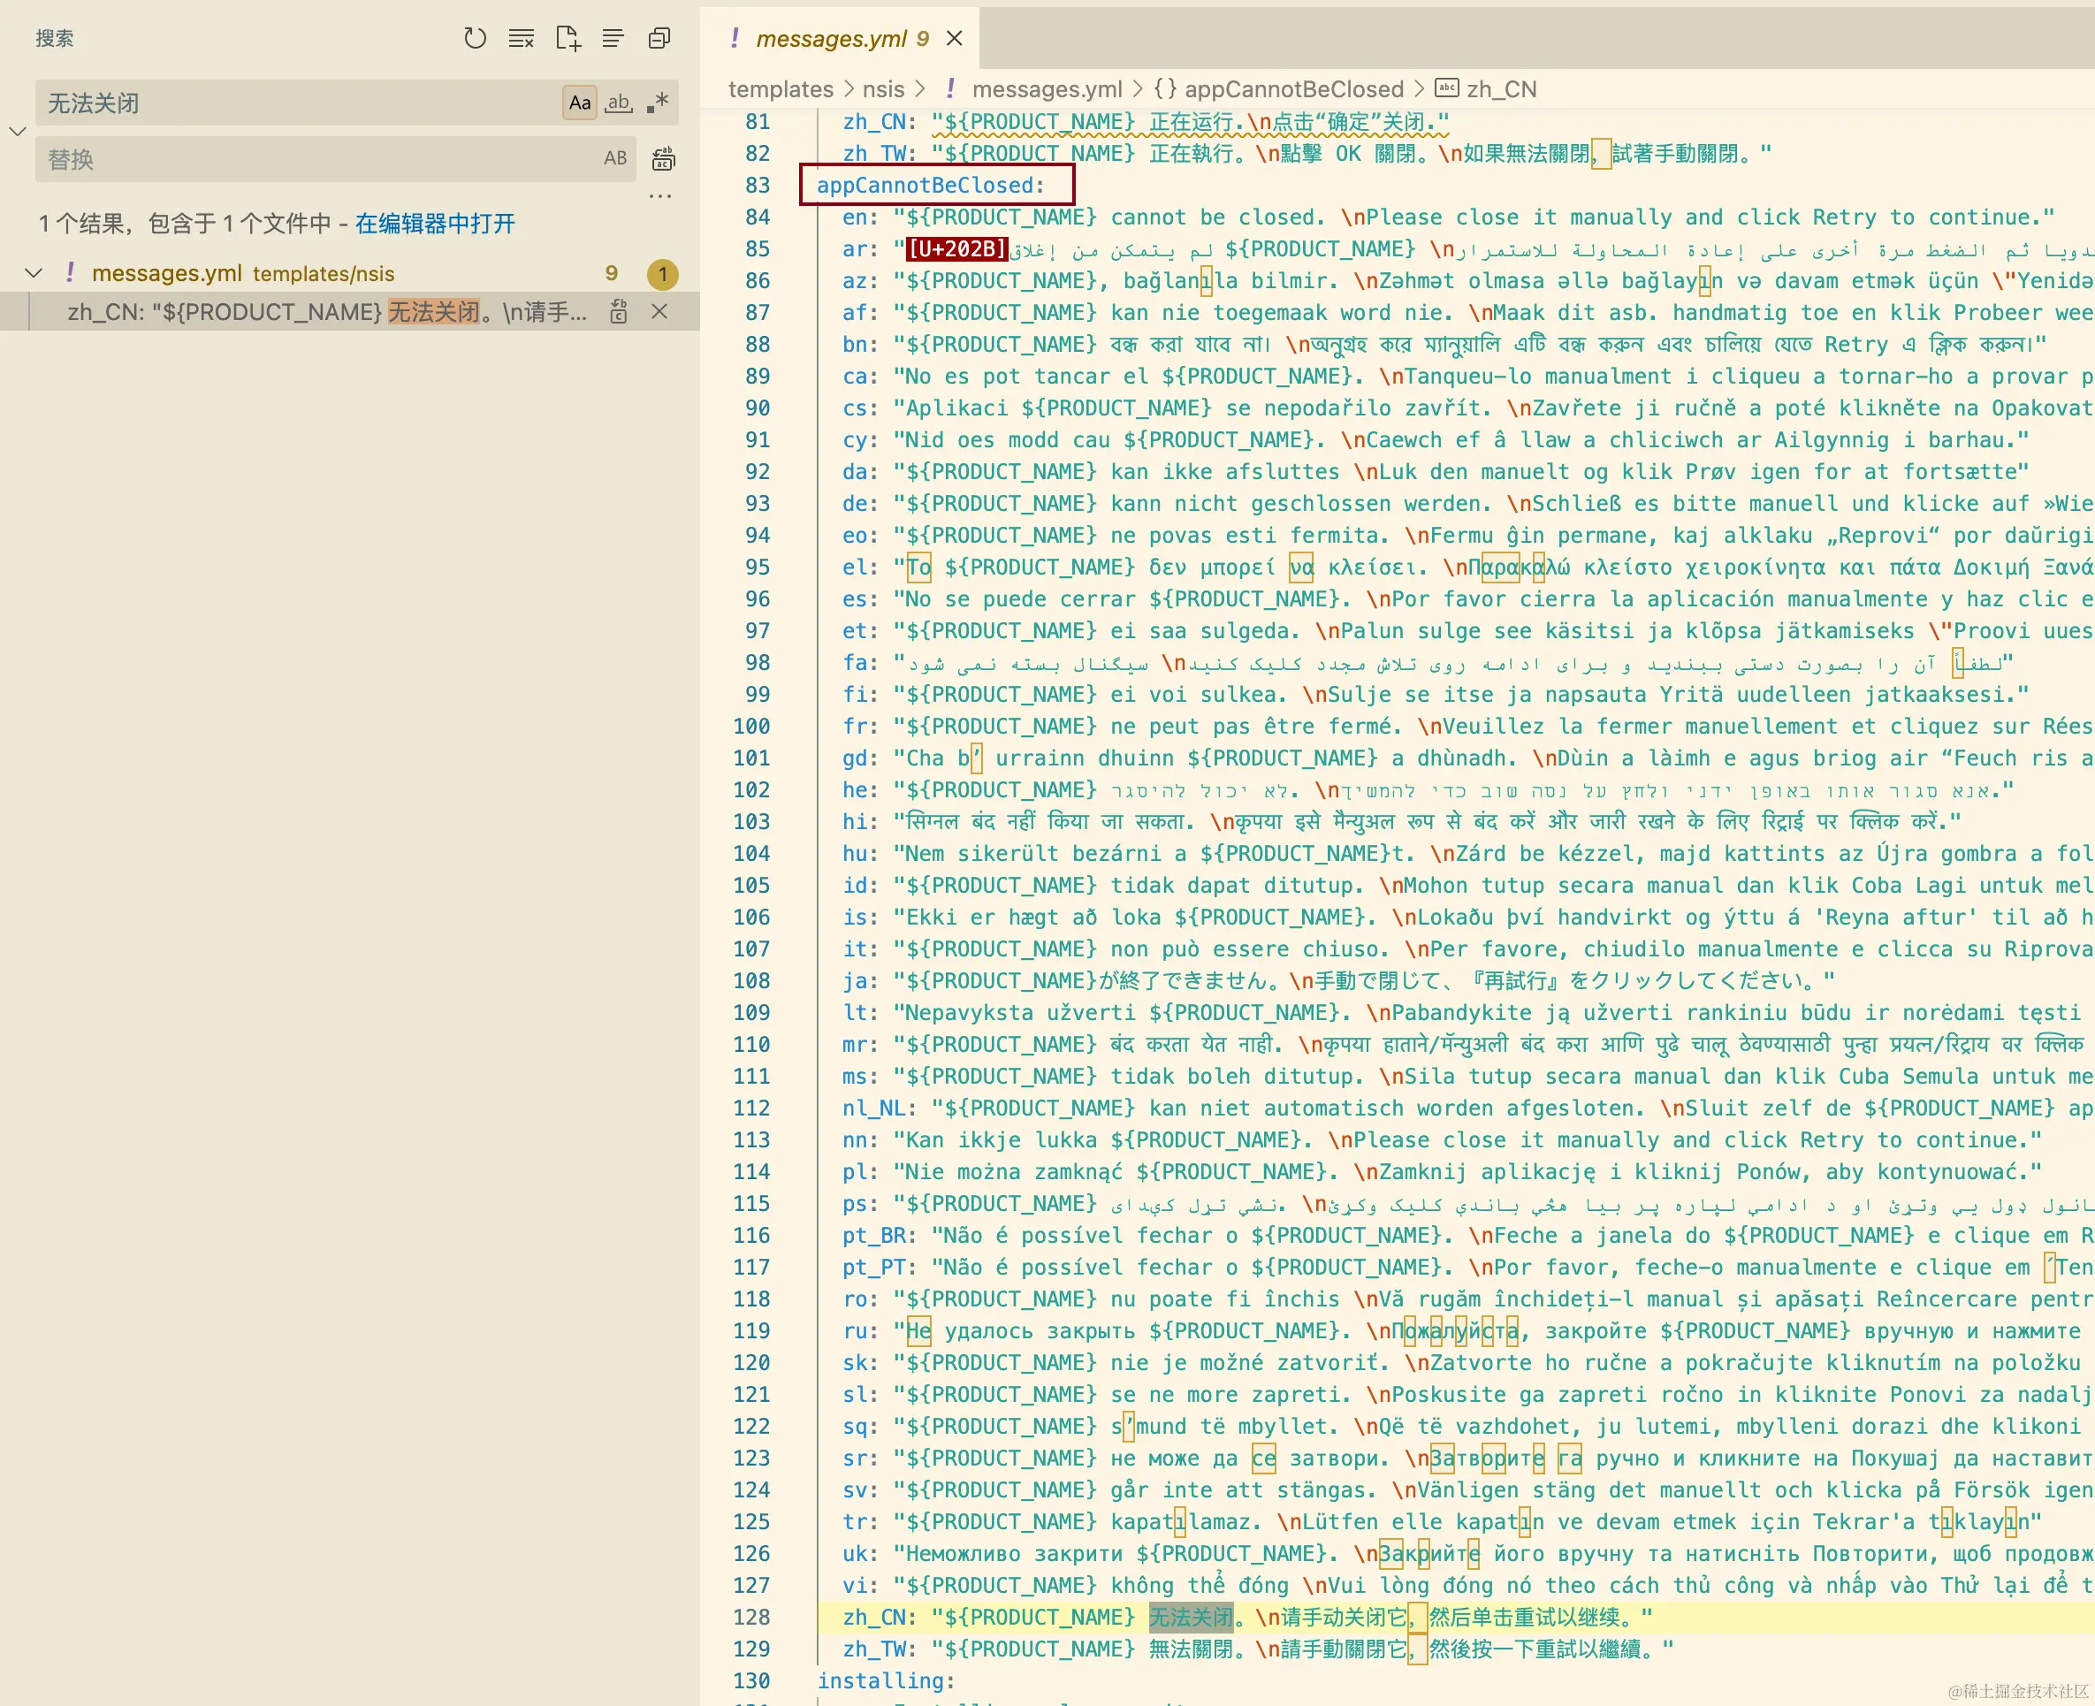Click the view as tree icon

point(613,38)
